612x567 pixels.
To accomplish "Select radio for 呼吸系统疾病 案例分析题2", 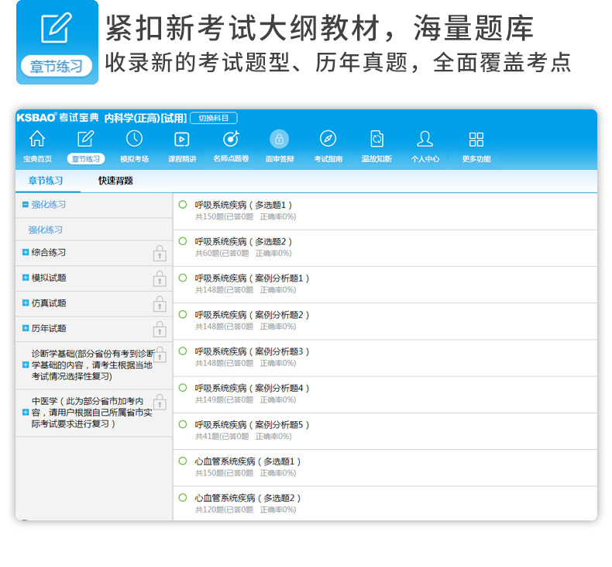I will point(183,314).
